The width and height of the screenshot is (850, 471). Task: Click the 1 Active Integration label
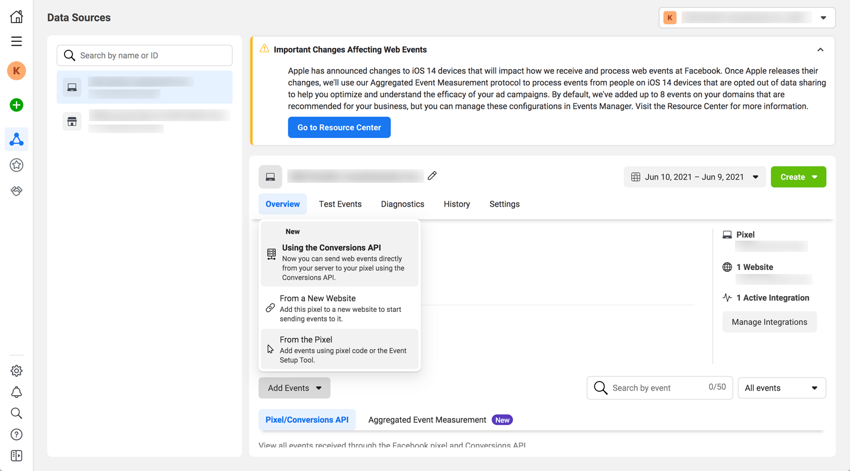(x=773, y=298)
